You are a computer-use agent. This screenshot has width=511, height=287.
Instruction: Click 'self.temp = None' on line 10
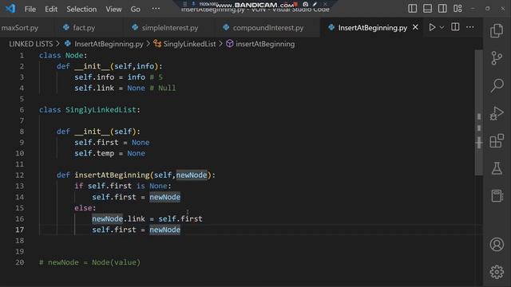point(110,153)
